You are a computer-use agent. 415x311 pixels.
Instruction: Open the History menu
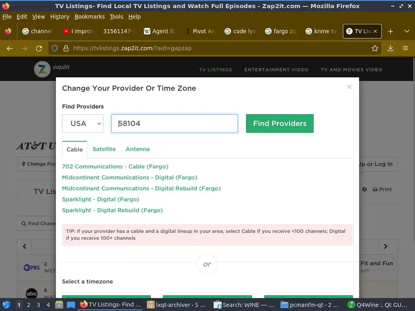point(60,17)
